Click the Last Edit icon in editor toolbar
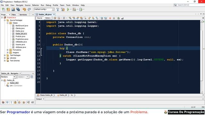This screenshot has width=205, height=115. tap(55, 18)
